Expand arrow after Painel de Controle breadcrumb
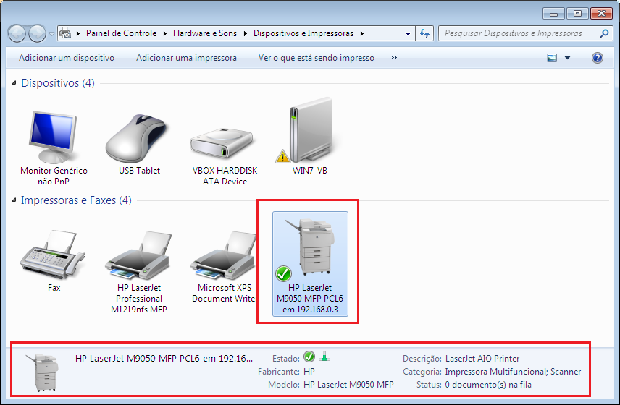 [165, 33]
